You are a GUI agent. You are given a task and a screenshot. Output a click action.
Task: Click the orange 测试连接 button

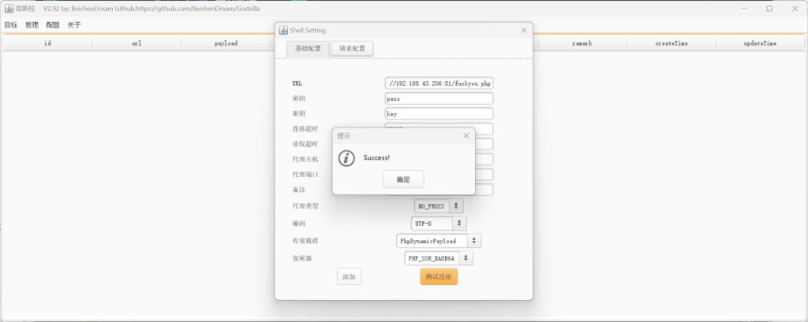pyautogui.click(x=438, y=277)
